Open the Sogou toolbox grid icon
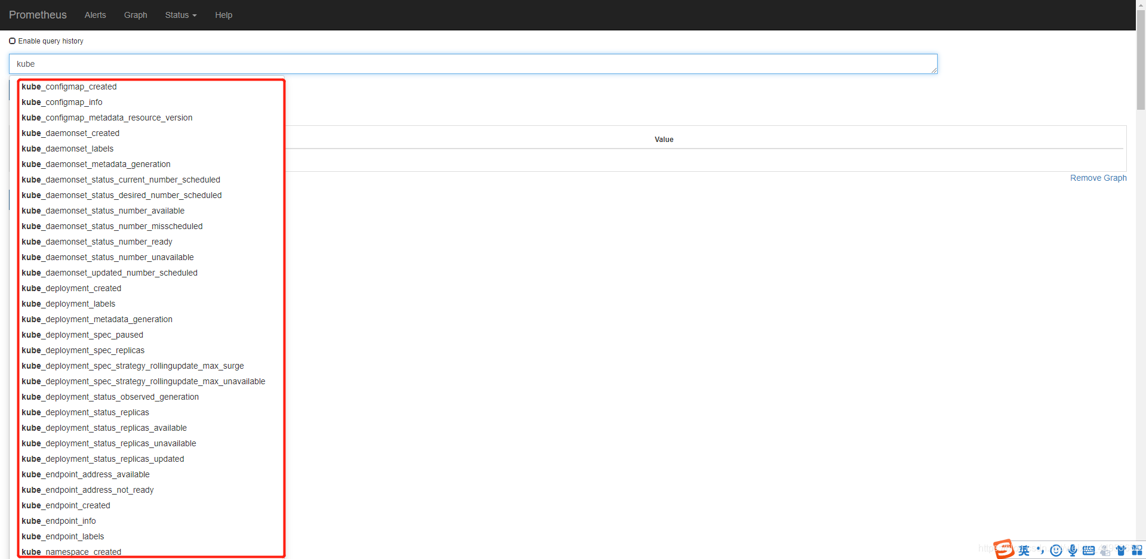This screenshot has height=559, width=1146. click(1137, 550)
